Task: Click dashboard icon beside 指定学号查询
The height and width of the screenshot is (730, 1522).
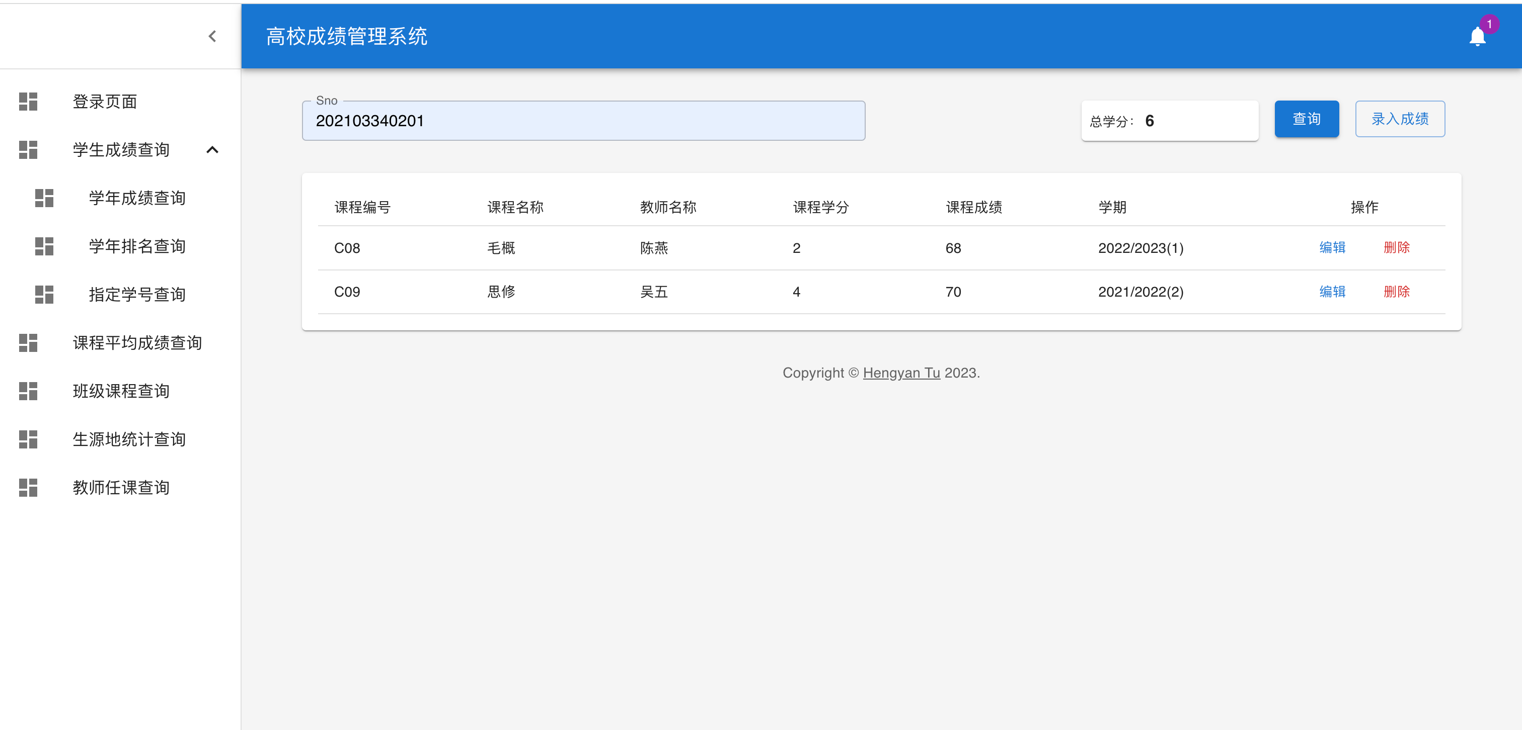Action: [44, 295]
